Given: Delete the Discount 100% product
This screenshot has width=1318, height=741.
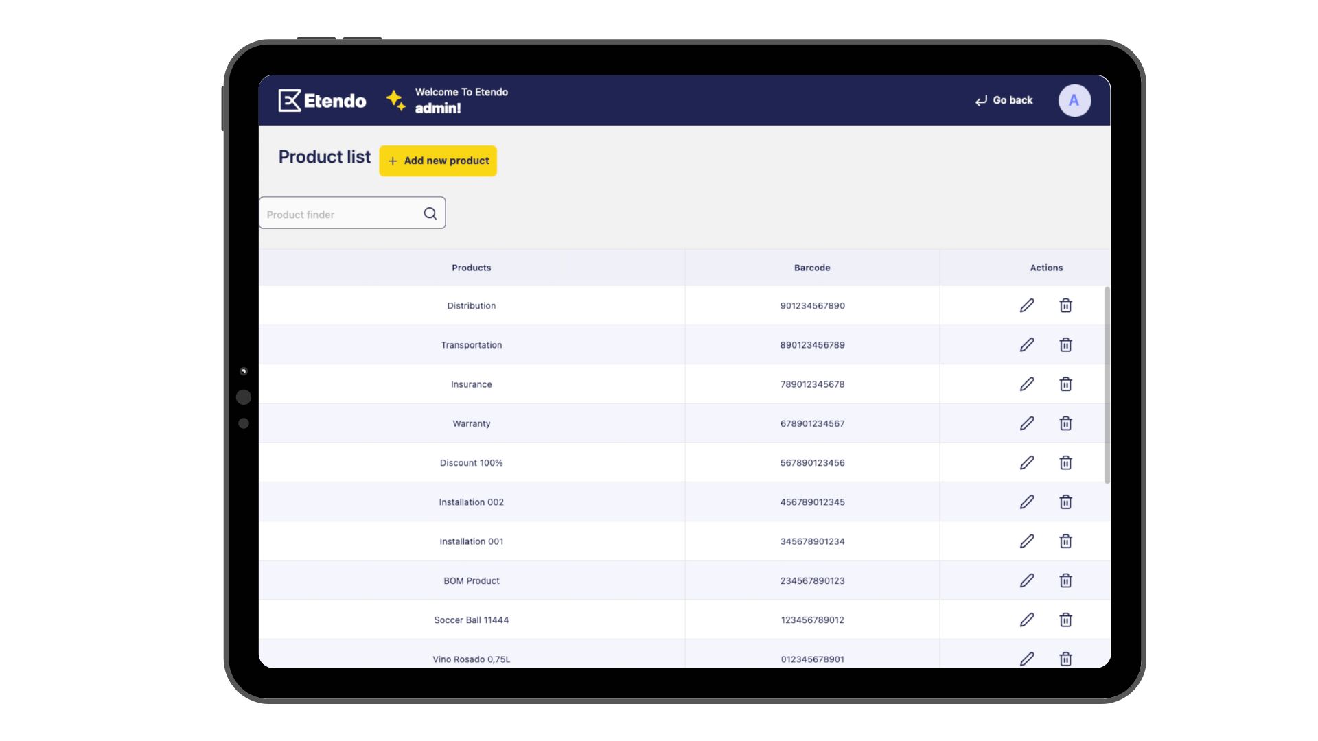Looking at the screenshot, I should tap(1065, 462).
